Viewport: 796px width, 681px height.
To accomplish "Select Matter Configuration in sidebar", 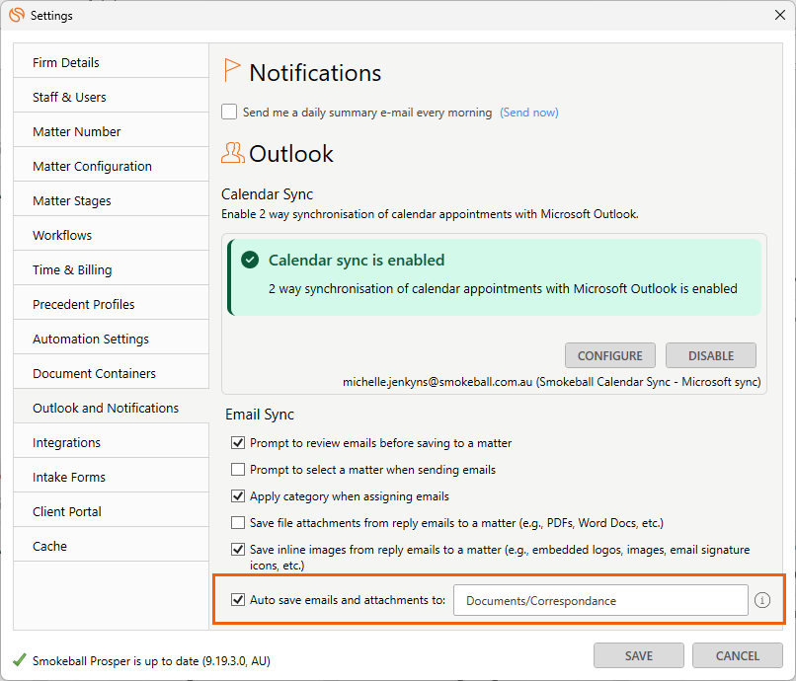I will click(x=112, y=166).
